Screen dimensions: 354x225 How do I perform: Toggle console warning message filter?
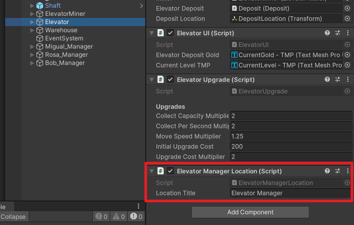click(119, 217)
